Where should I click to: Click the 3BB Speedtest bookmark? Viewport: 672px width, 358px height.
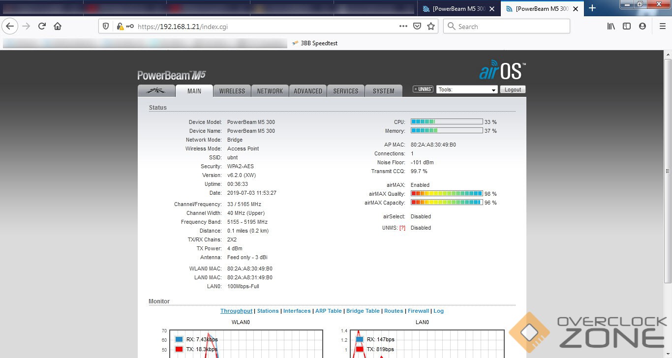(315, 43)
